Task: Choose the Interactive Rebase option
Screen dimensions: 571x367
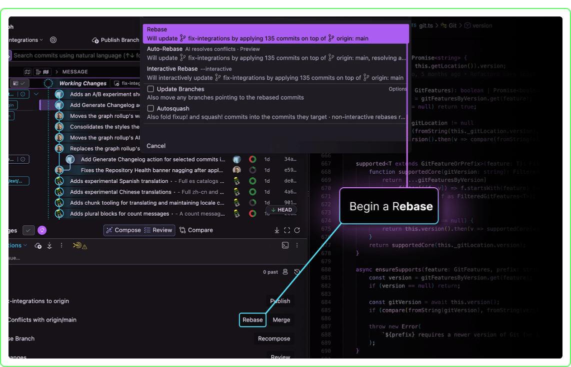Action: (275, 73)
